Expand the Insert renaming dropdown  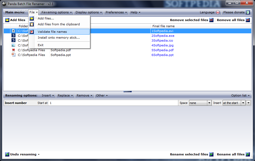(x=48, y=95)
